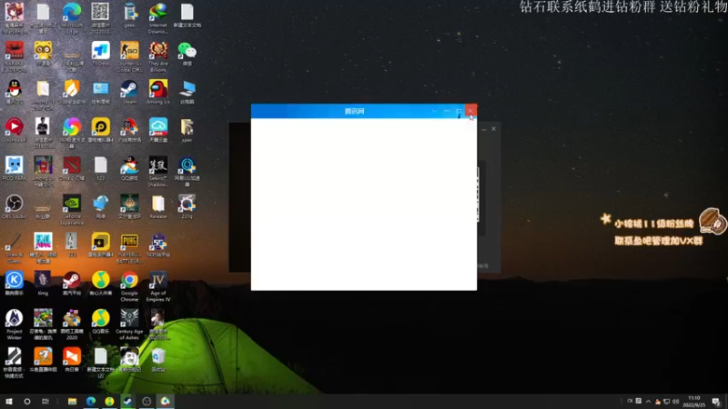Close the Tencent popup window
This screenshot has width=728, height=409.
pyautogui.click(x=470, y=111)
